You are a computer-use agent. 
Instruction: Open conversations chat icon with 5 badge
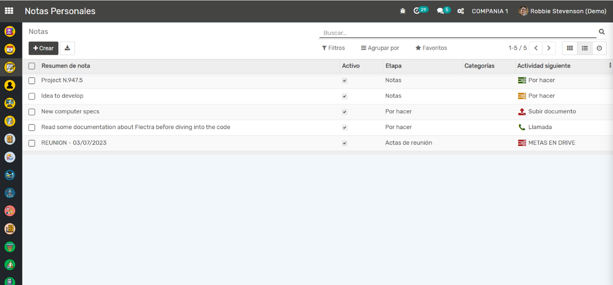pyautogui.click(x=441, y=11)
